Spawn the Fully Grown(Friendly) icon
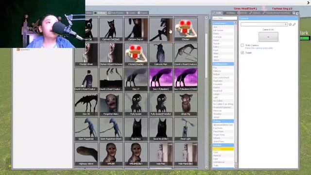Viewport: 311px width, 175px height. 161,104
